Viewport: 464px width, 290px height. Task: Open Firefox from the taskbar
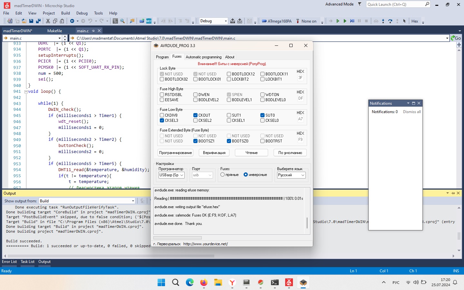tap(204, 283)
